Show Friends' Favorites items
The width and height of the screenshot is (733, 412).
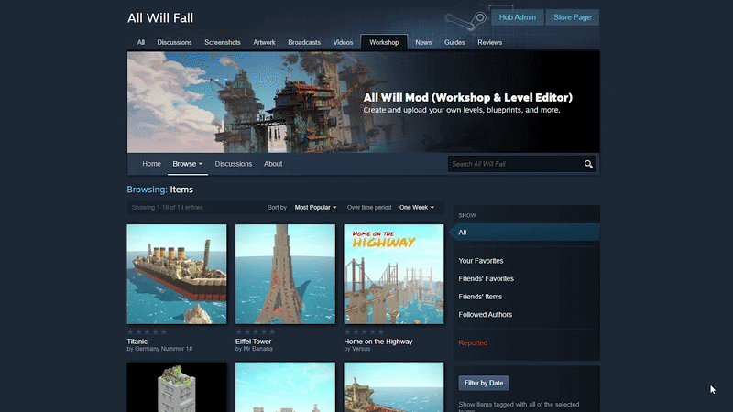486,279
